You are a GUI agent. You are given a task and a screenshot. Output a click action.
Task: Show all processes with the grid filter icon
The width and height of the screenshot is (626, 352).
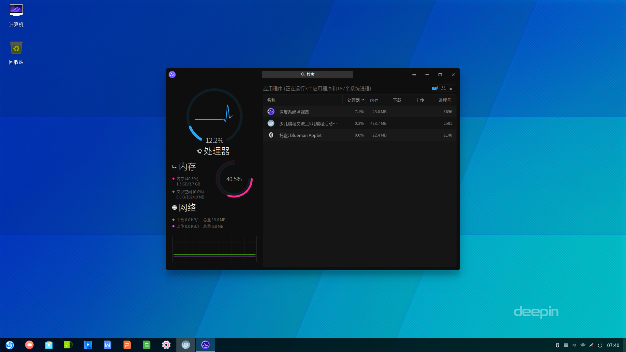coord(452,88)
